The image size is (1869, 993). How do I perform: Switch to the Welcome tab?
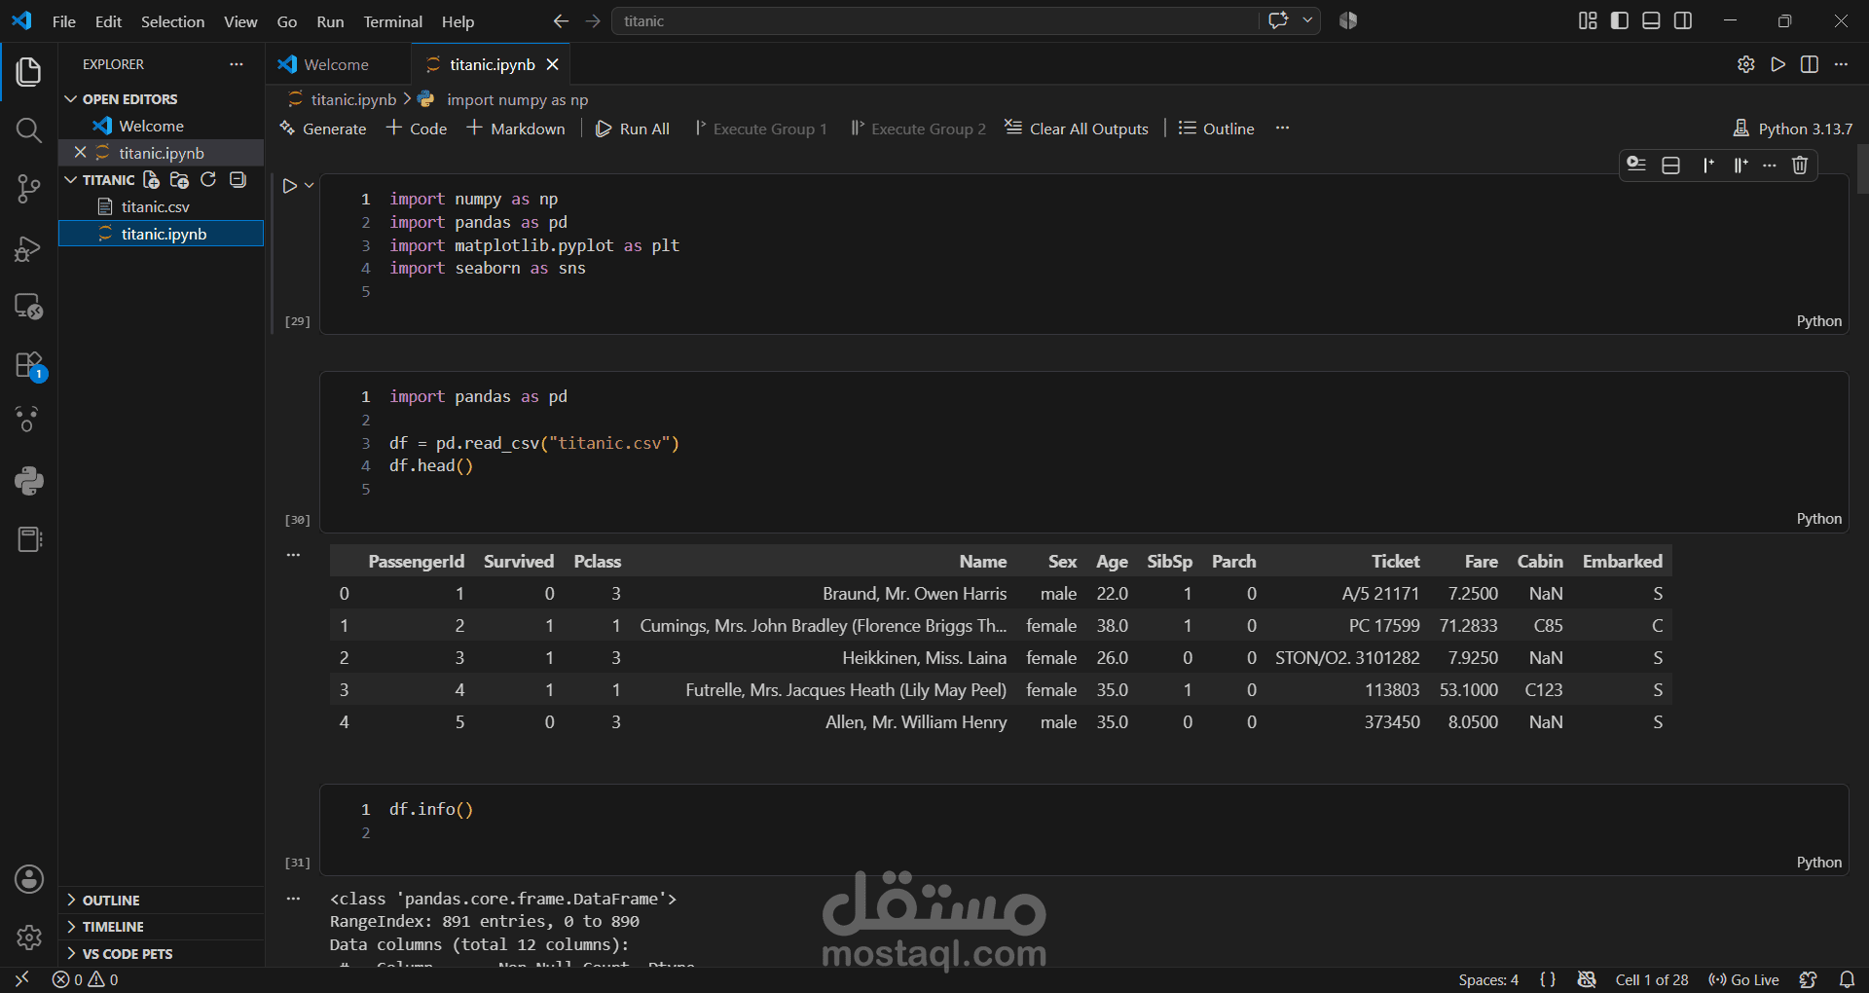coord(337,64)
